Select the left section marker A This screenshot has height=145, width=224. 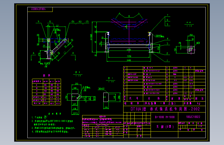coord(34,53)
